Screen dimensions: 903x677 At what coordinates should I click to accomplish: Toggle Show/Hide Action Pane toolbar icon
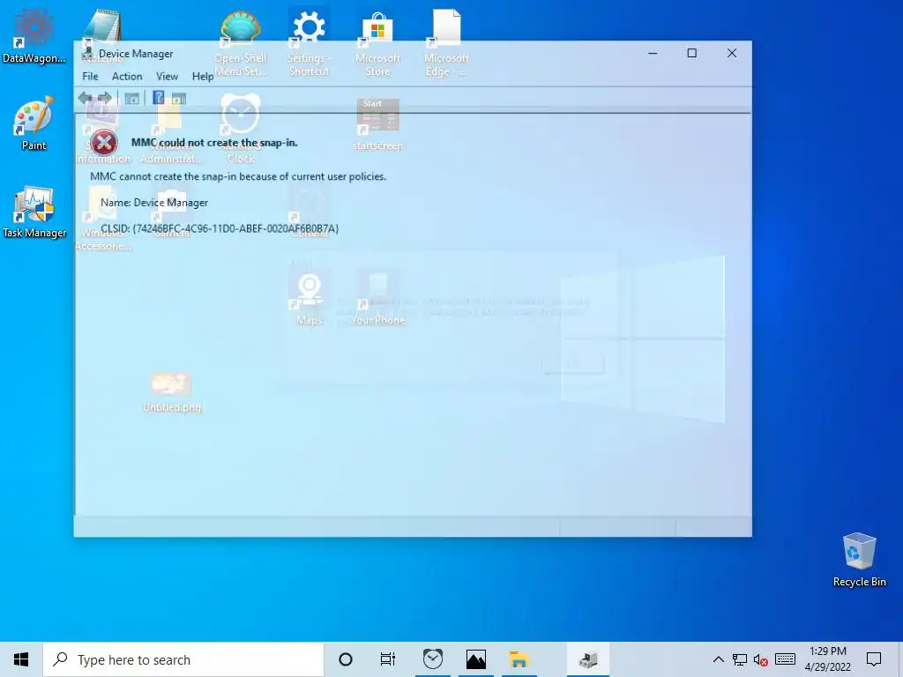pos(179,99)
